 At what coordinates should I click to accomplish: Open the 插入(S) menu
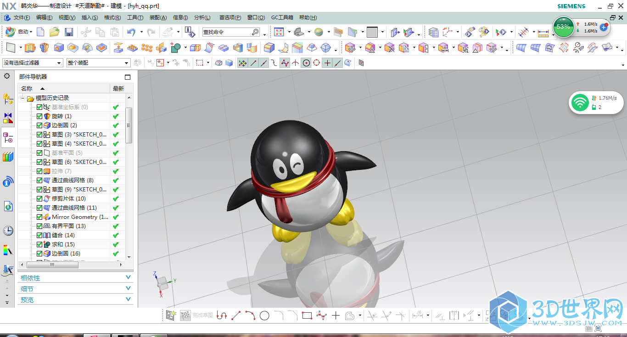tap(90, 17)
